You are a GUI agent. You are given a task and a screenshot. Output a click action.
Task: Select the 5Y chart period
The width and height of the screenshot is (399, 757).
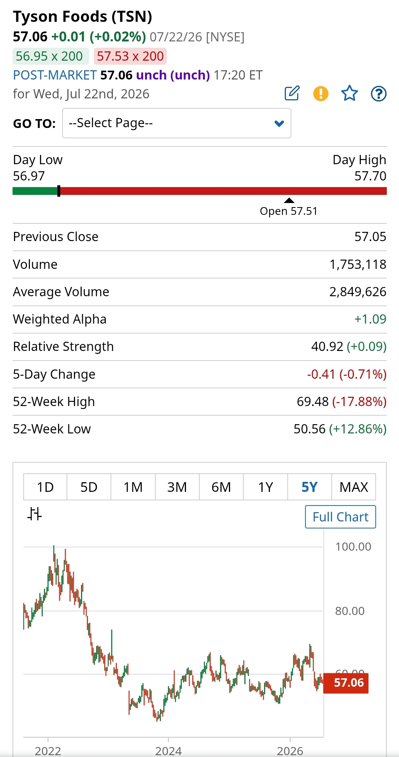tap(310, 487)
